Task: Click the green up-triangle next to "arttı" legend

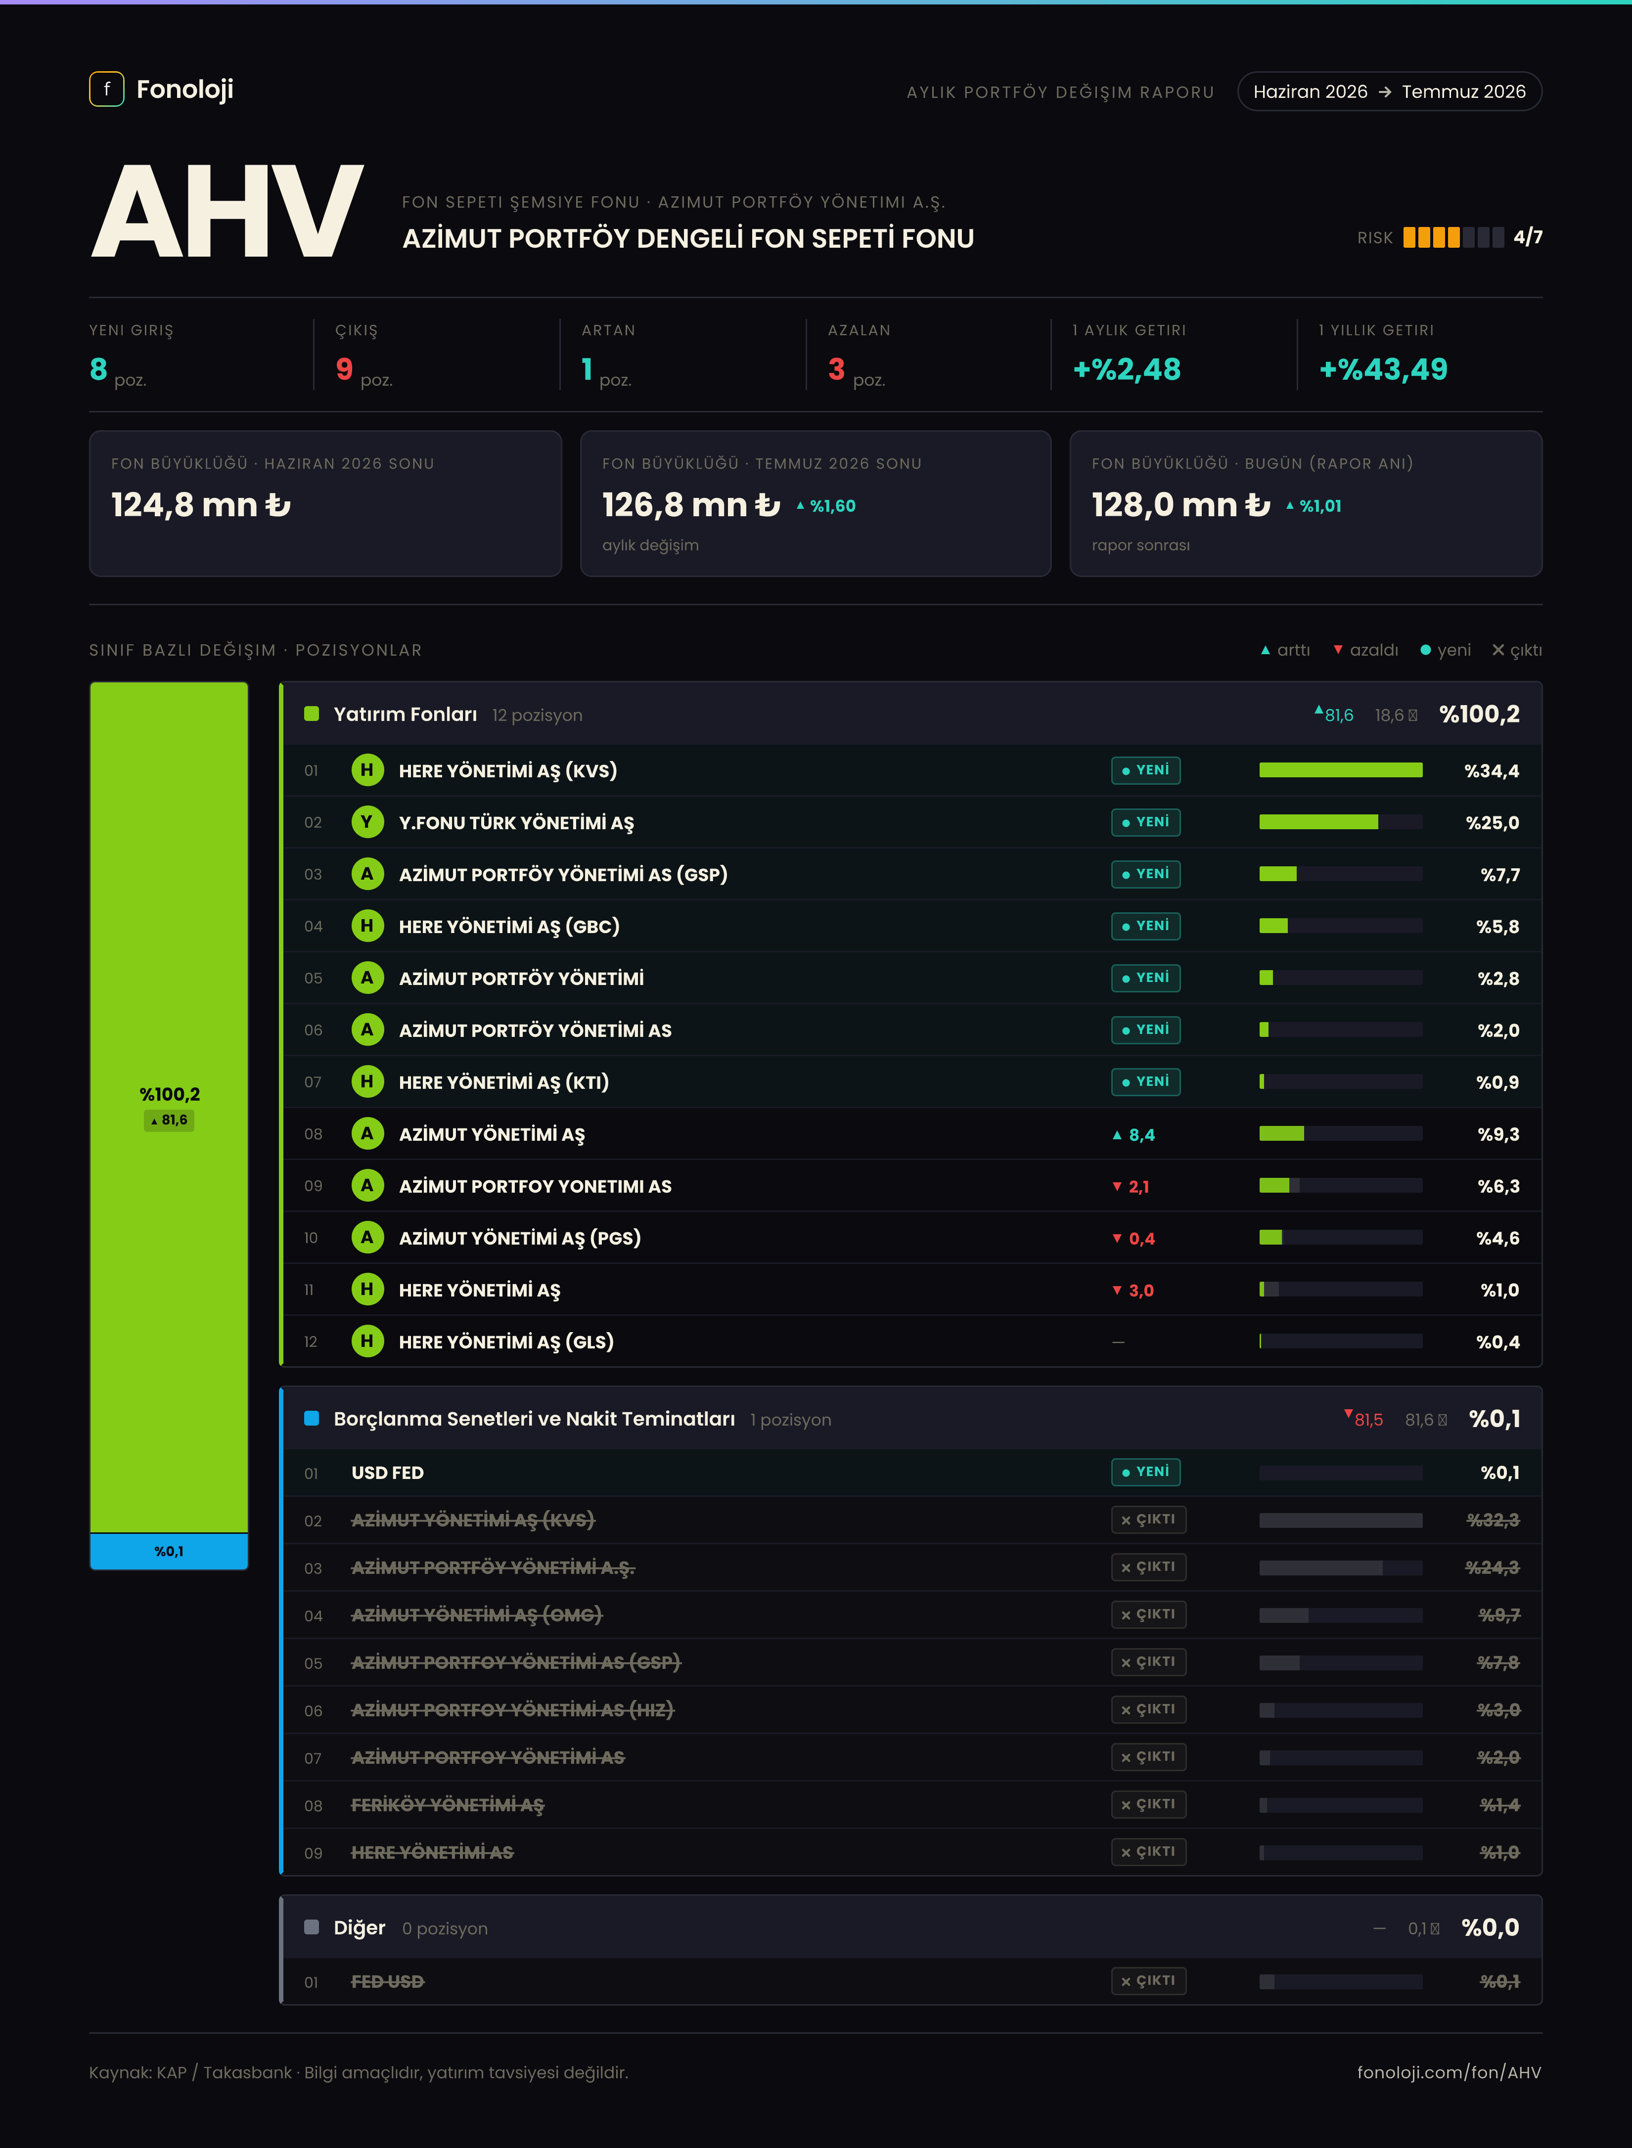Action: pyautogui.click(x=1265, y=650)
